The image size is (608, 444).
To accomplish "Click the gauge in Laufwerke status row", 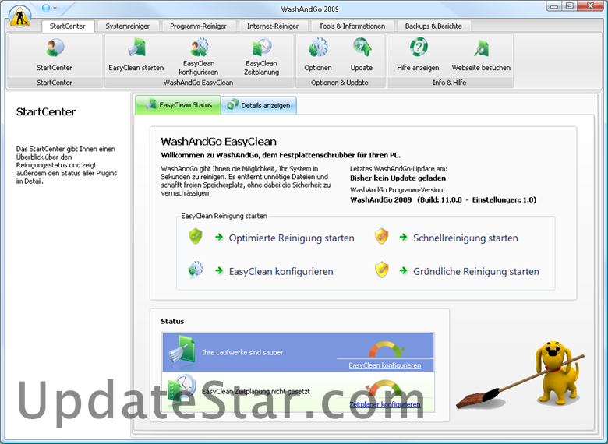I will tap(386, 349).
